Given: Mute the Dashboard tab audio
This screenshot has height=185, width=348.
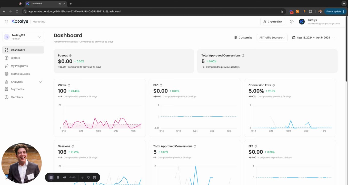Looking at the screenshot, I should 60,4.
